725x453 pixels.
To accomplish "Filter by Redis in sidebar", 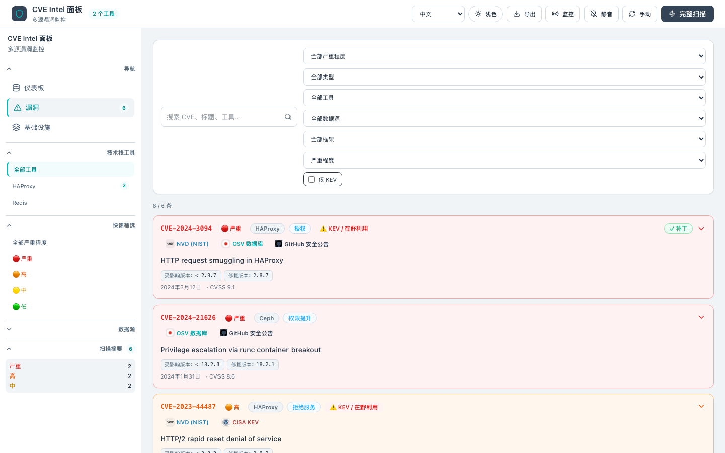I will click(x=70, y=203).
